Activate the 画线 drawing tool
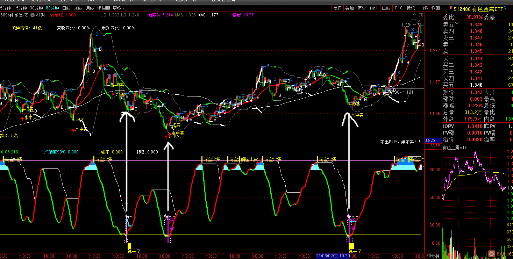 click(x=386, y=8)
